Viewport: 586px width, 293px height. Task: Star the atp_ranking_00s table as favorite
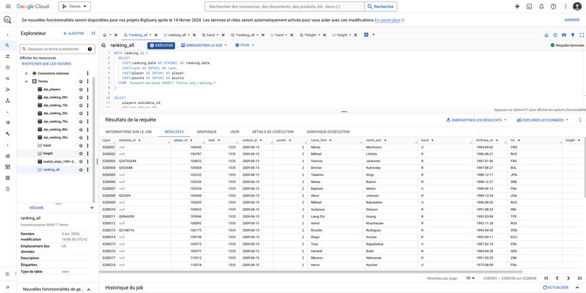point(82,97)
